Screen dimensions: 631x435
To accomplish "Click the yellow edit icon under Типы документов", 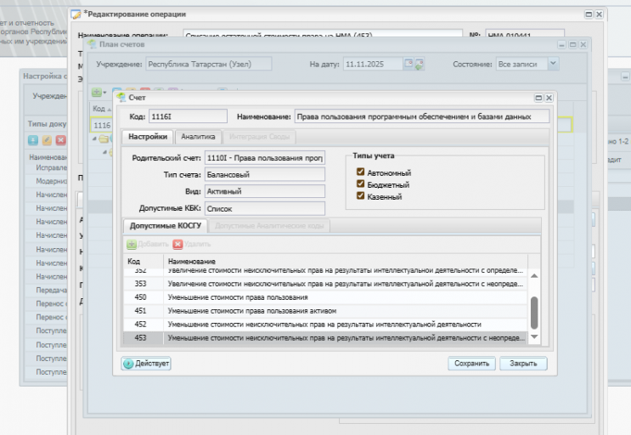I will 47,140.
